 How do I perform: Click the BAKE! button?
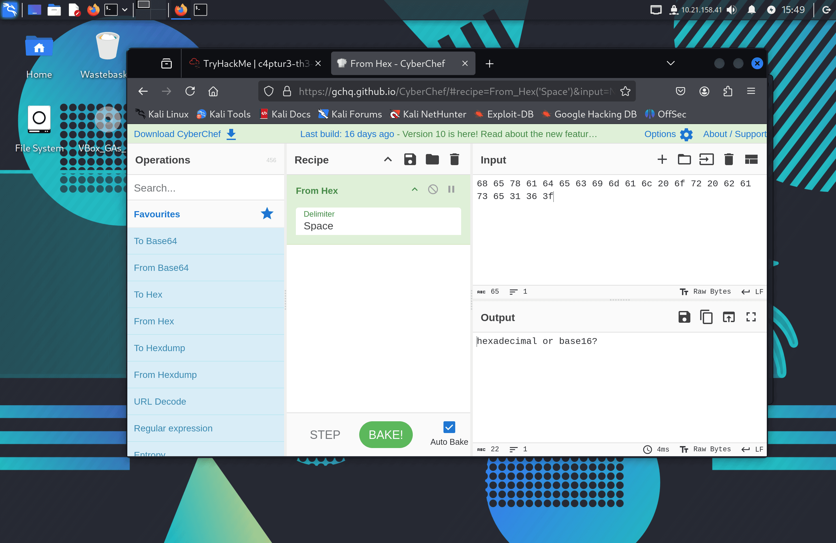[386, 435]
